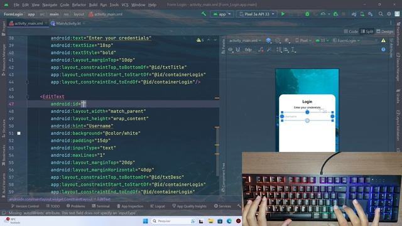Select Username field in design preview

coord(307,116)
